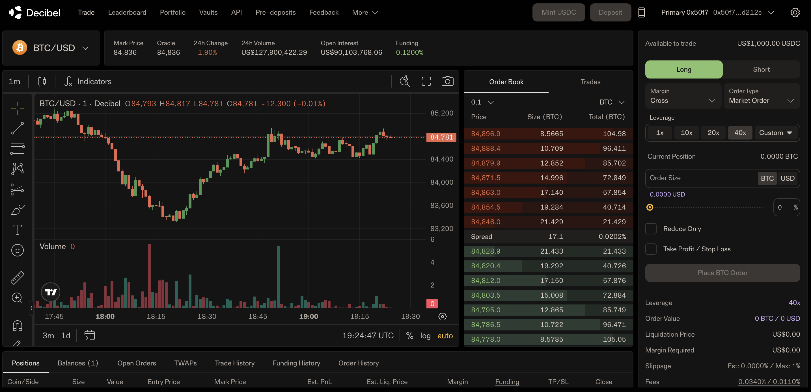Open settings gear in top bar

pos(795,13)
